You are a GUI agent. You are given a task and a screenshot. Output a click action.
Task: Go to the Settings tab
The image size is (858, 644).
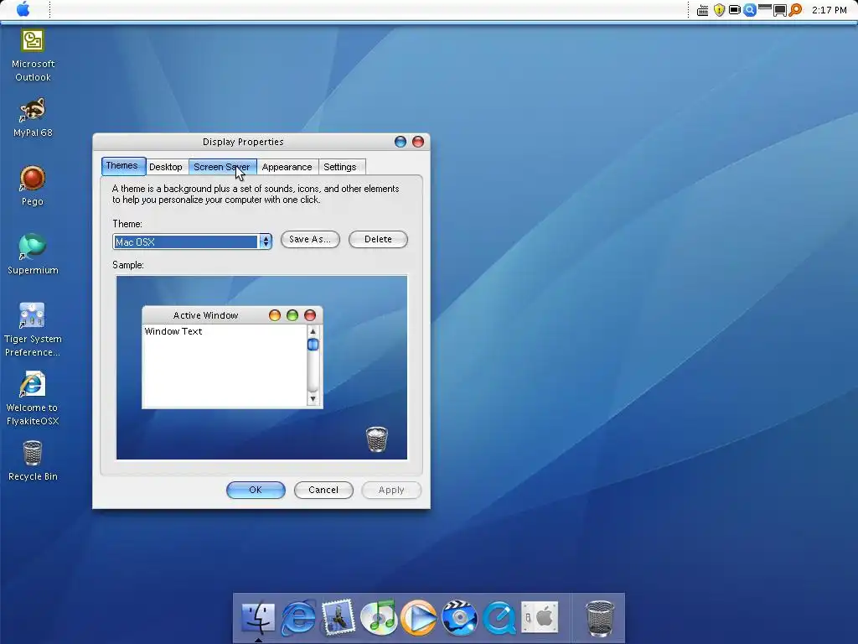(340, 167)
